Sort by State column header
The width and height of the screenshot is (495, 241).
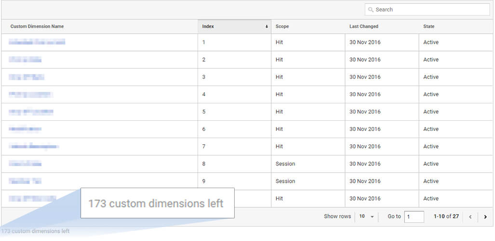[x=428, y=26]
